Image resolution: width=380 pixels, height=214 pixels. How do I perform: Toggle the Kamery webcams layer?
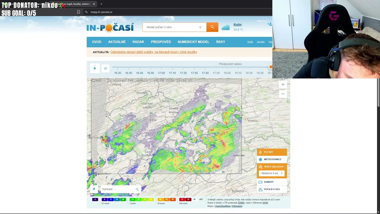272,182
